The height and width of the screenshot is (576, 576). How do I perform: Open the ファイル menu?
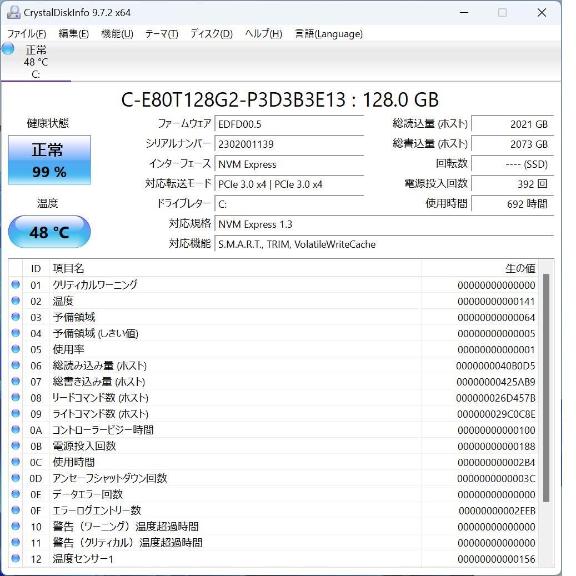26,34
